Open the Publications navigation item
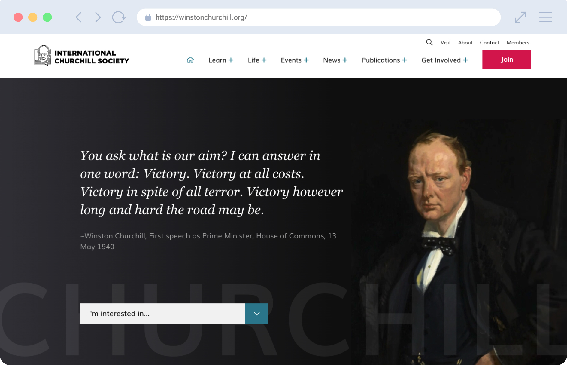Screen dimensions: 567x365 pos(384,60)
